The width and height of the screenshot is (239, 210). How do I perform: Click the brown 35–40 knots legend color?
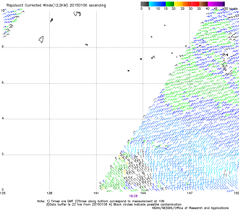203,4
